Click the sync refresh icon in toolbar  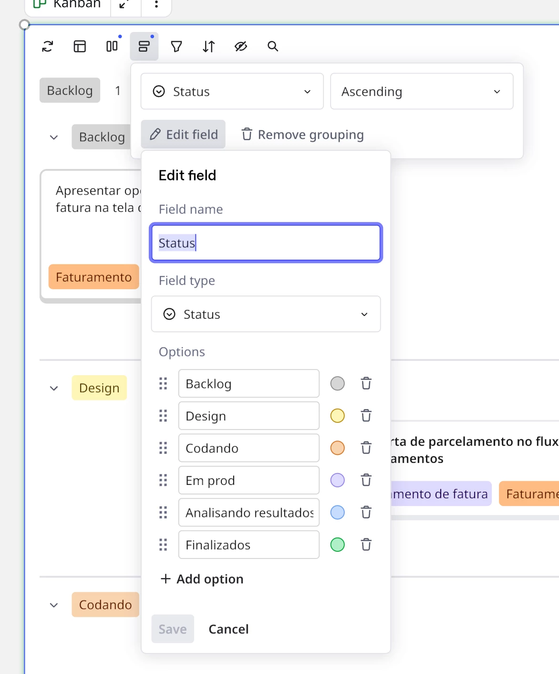click(48, 46)
